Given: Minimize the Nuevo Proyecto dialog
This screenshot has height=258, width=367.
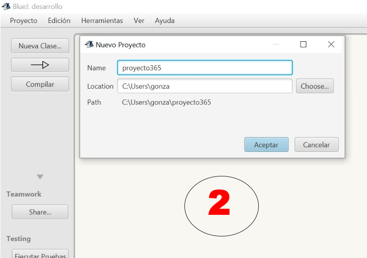Looking at the screenshot, I should pos(276,44).
